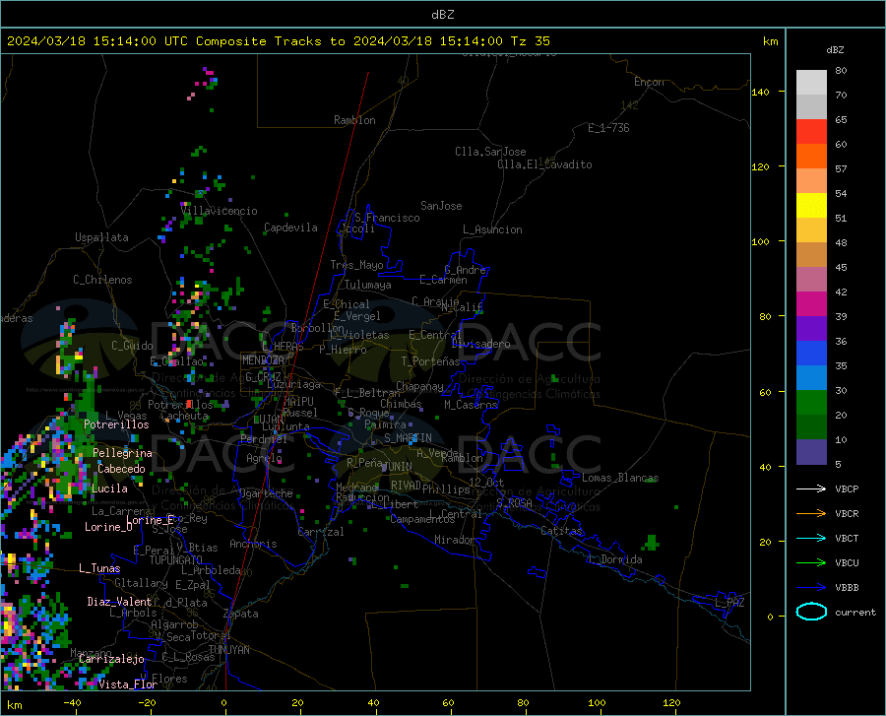This screenshot has height=716, width=886.
Task: Click the orange VBCR arrow legend icon
Action: [x=811, y=514]
